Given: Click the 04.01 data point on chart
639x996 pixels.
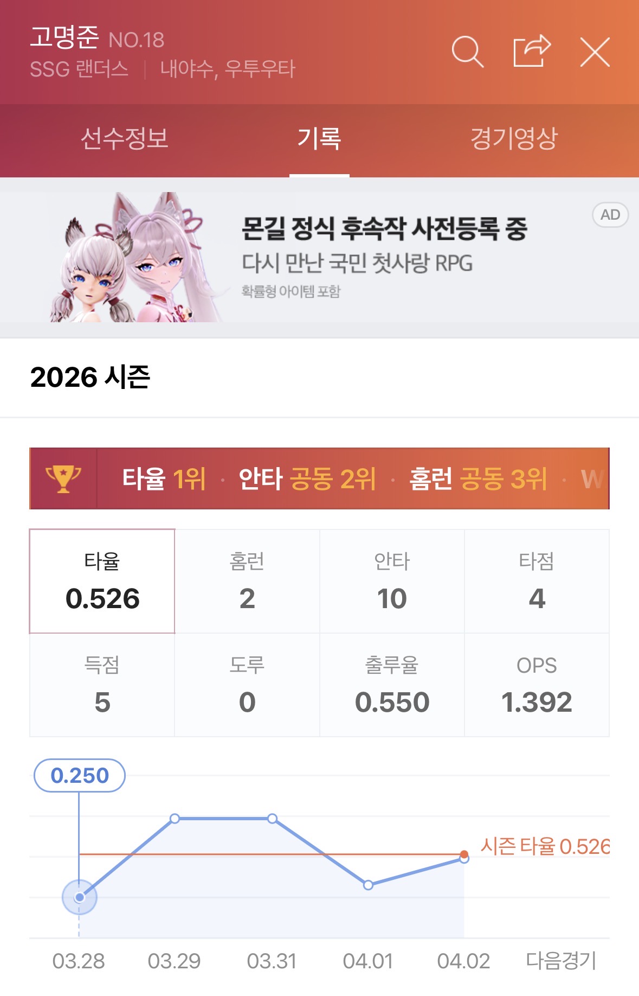Looking at the screenshot, I should (368, 885).
